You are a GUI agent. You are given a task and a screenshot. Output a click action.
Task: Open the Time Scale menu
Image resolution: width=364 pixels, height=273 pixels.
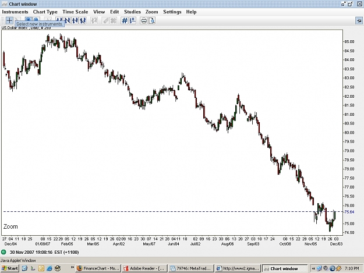pos(75,12)
